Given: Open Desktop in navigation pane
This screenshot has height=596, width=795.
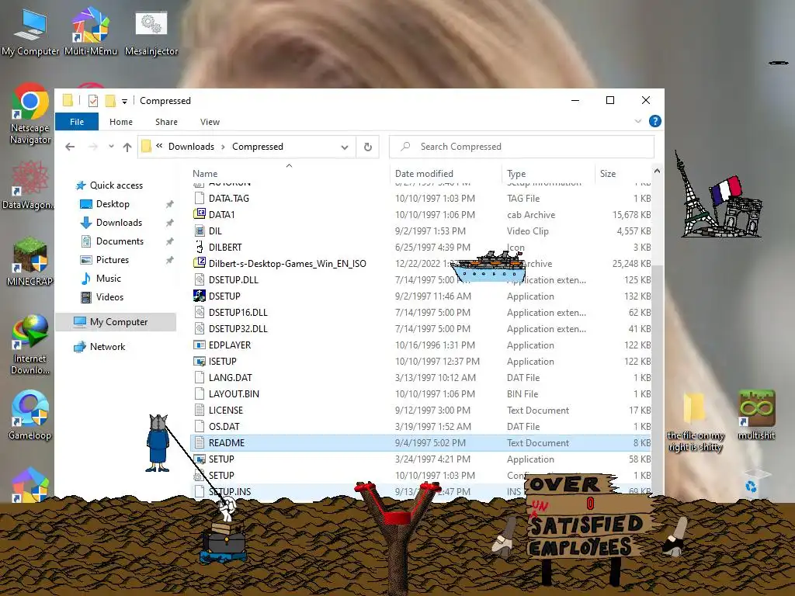Looking at the screenshot, I should (113, 204).
